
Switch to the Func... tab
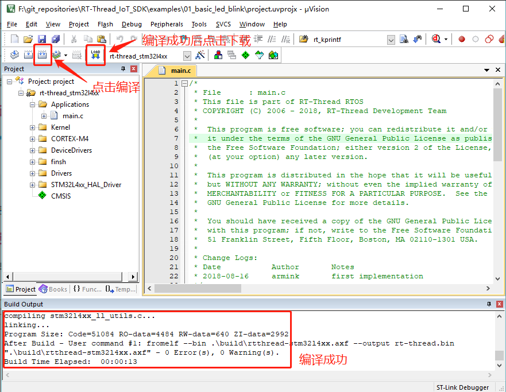coord(87,289)
